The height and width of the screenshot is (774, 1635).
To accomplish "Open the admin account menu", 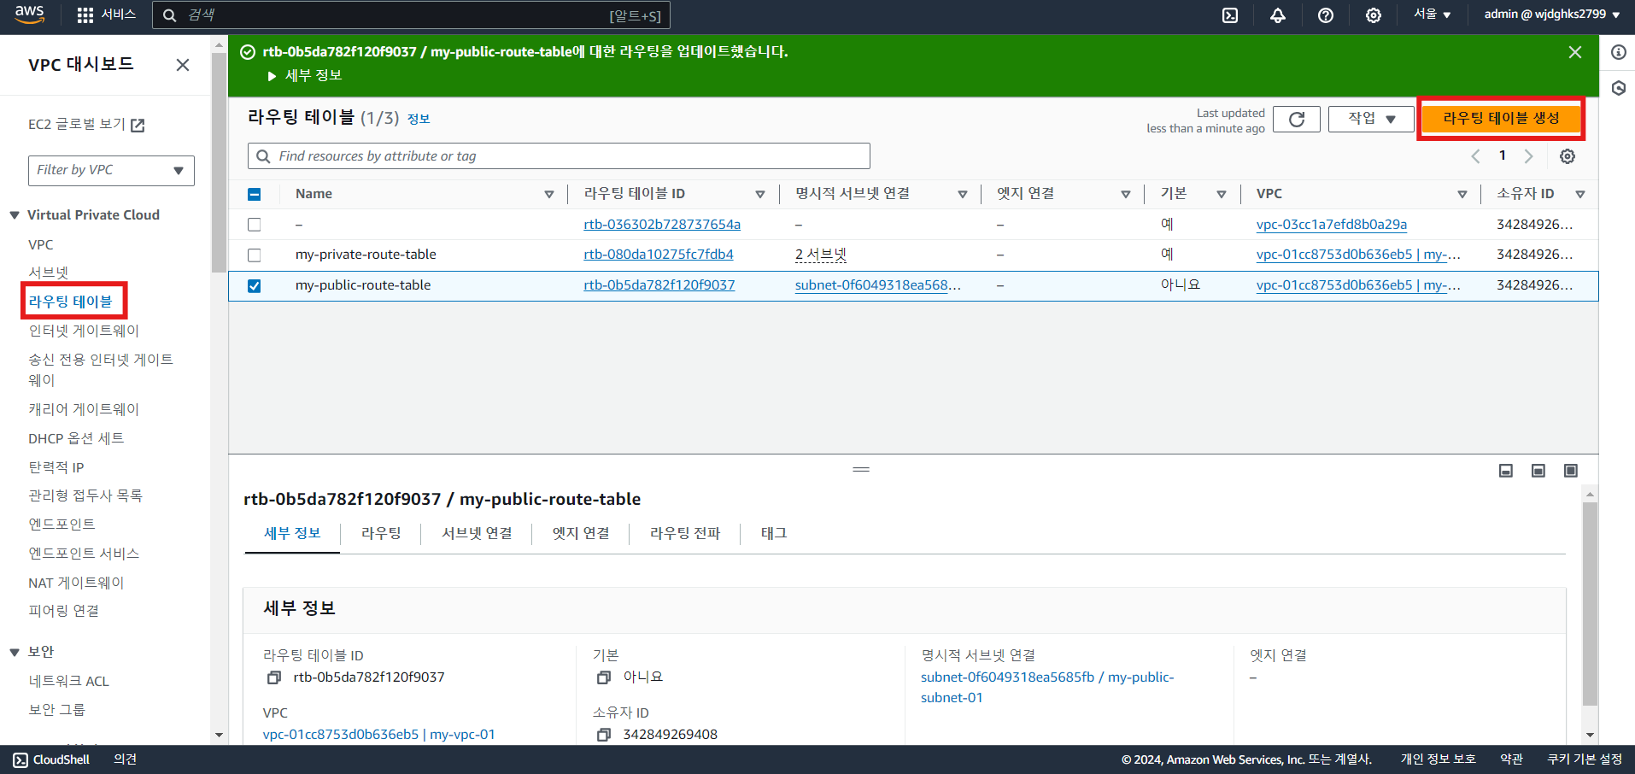I will (1552, 15).
